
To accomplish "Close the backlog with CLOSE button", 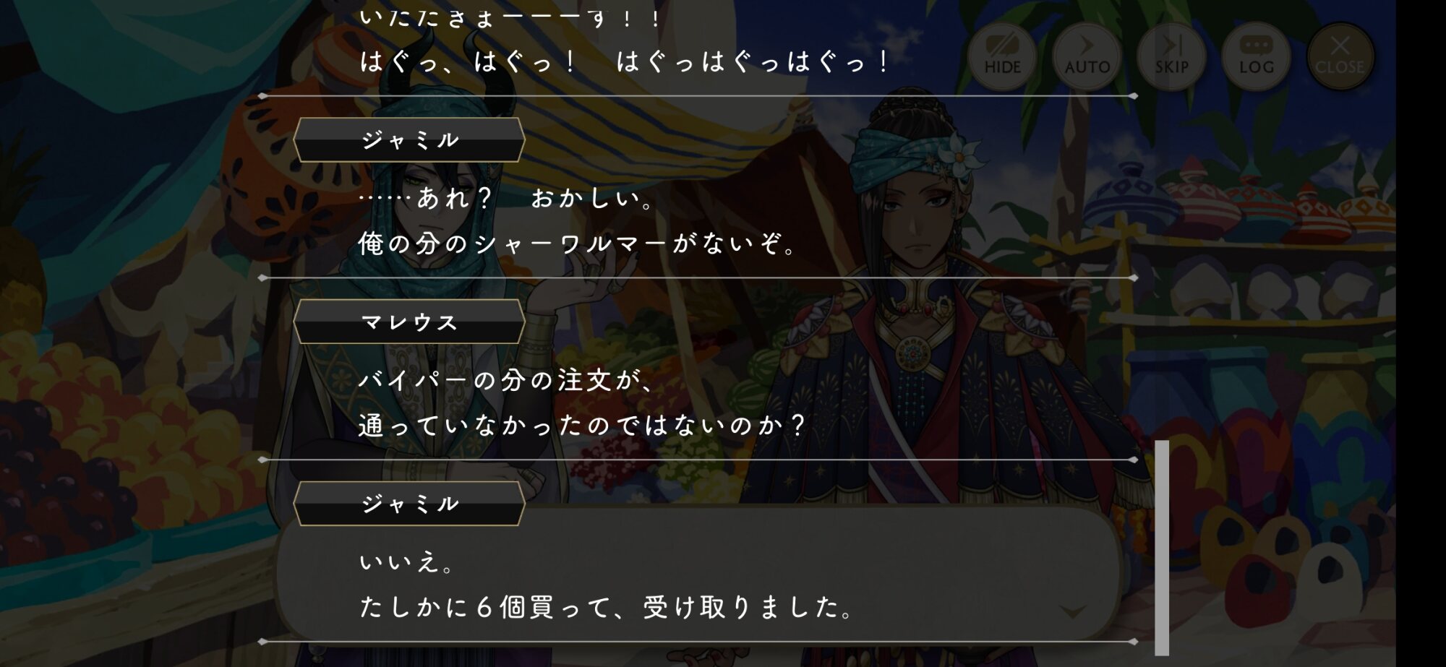I will click(x=1340, y=56).
